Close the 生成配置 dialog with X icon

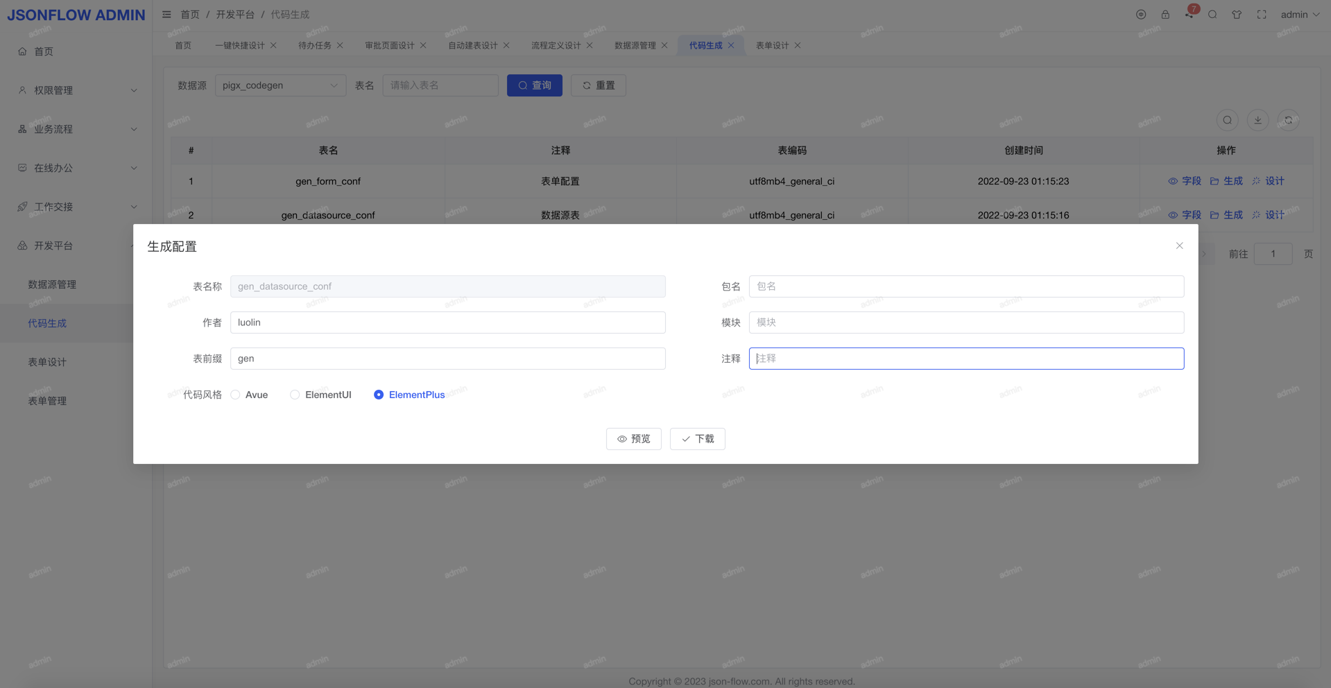point(1179,246)
